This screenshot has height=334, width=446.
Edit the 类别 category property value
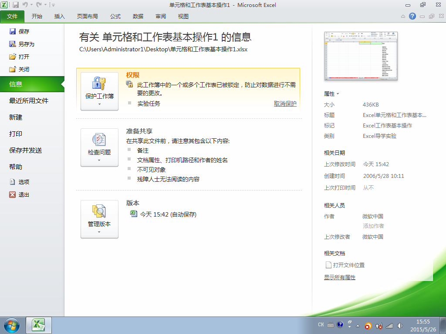point(379,136)
